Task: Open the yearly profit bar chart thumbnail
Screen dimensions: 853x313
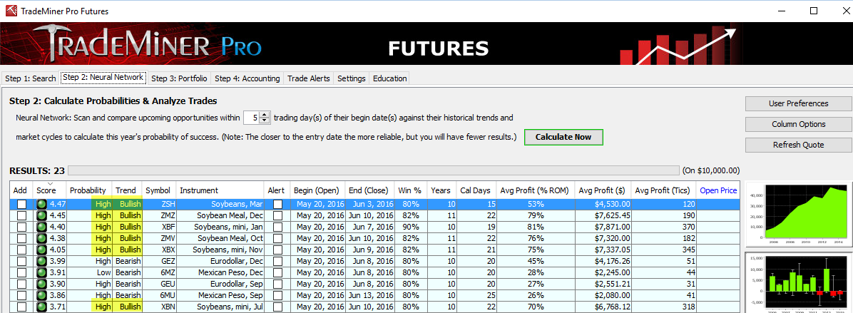Action: point(798,282)
